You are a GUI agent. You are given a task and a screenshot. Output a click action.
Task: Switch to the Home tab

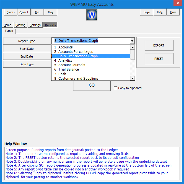click(7, 25)
